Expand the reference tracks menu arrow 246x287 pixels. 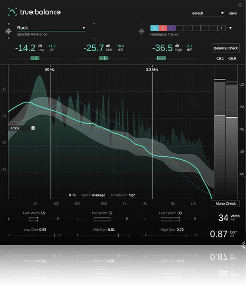click(230, 28)
